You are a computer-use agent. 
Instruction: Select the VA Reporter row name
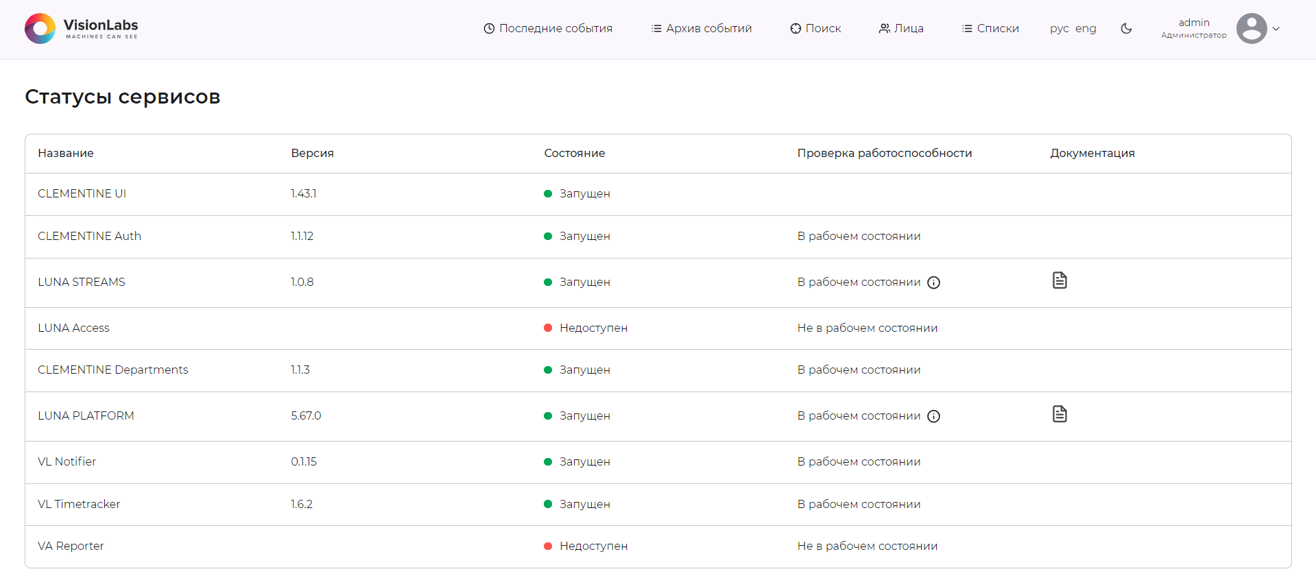click(x=71, y=546)
